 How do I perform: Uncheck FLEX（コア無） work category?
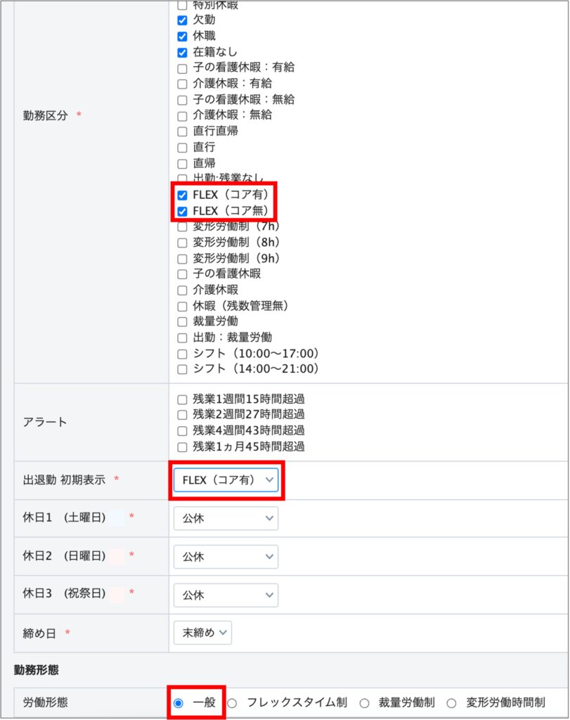[182, 210]
